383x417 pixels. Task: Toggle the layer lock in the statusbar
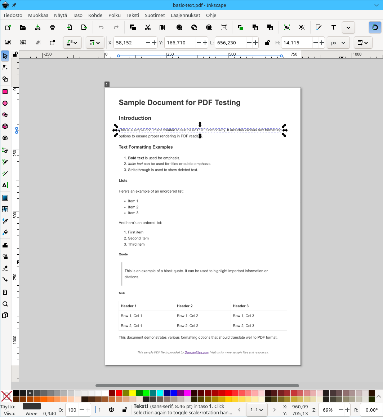124,410
